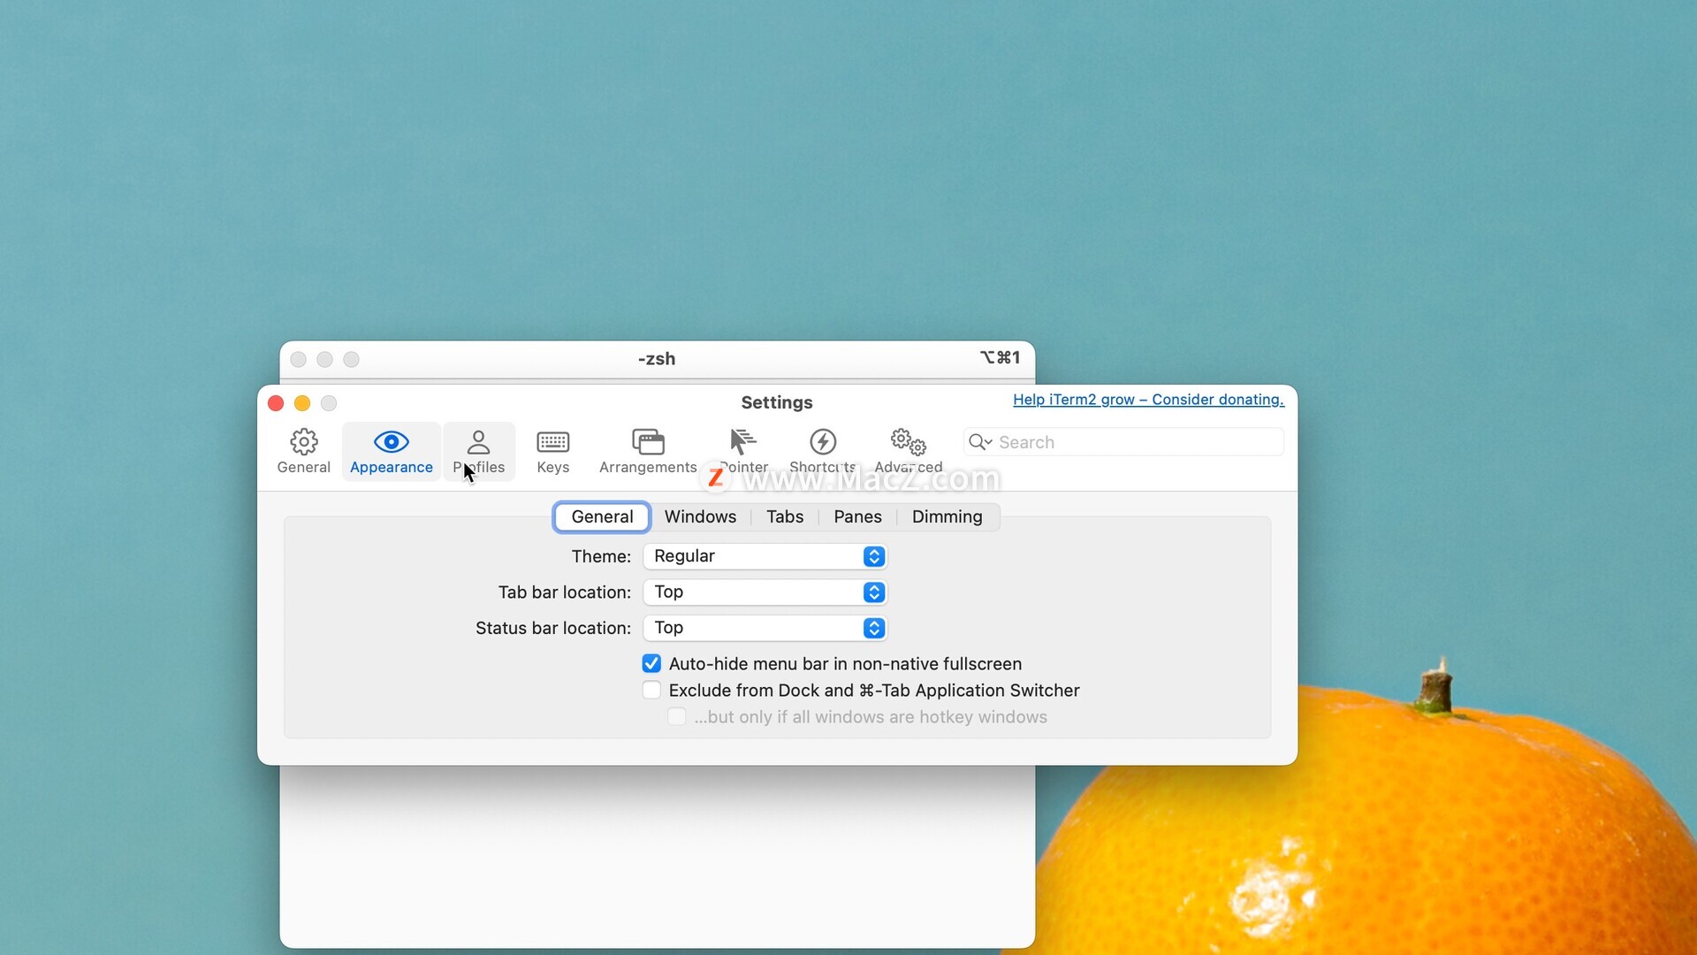The image size is (1697, 955).
Task: Switch to the Dimming sub-tab
Action: pyautogui.click(x=947, y=517)
